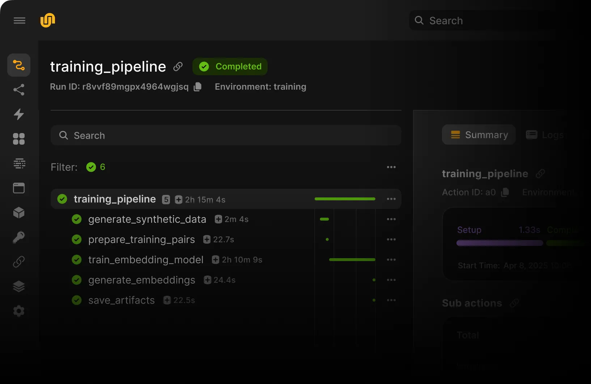Image resolution: width=591 pixels, height=384 pixels.
Task: Copy the Run ID using the copy icon
Action: [x=197, y=87]
